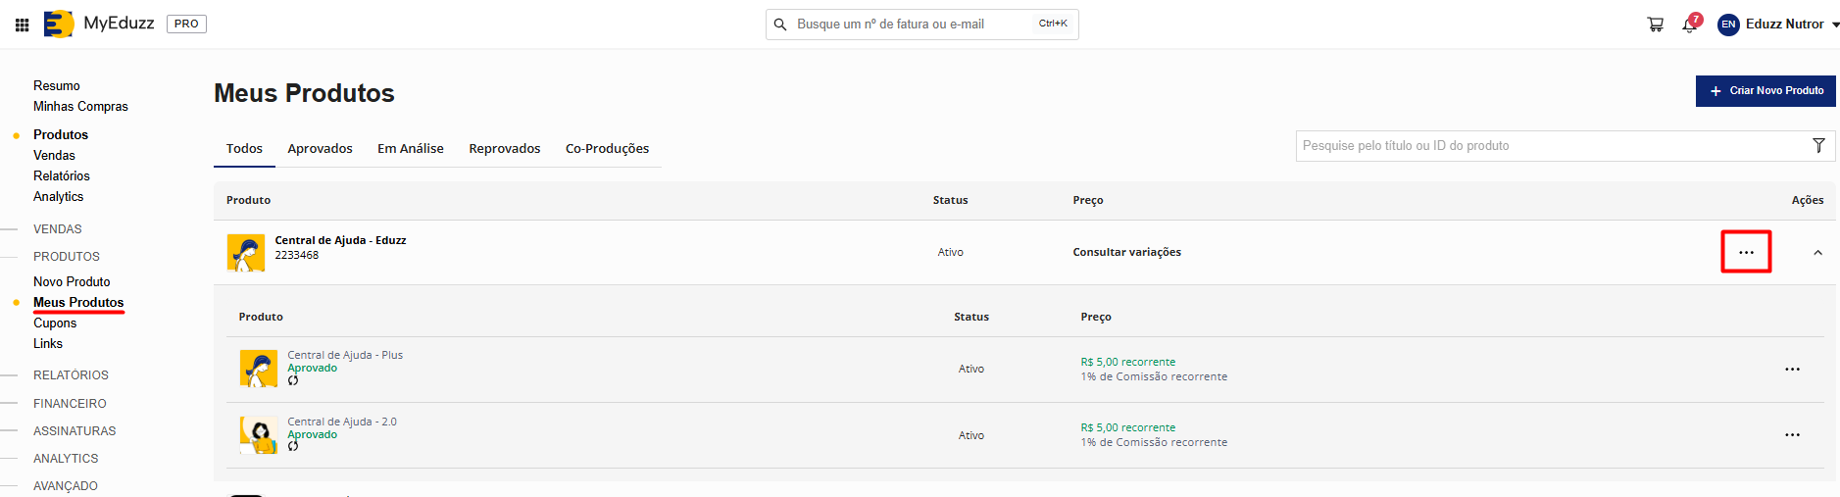Click the filter funnel icon in product search
1840x497 pixels.
pyautogui.click(x=1818, y=146)
